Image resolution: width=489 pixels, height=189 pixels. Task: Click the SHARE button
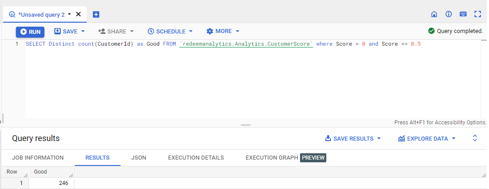pos(112,32)
